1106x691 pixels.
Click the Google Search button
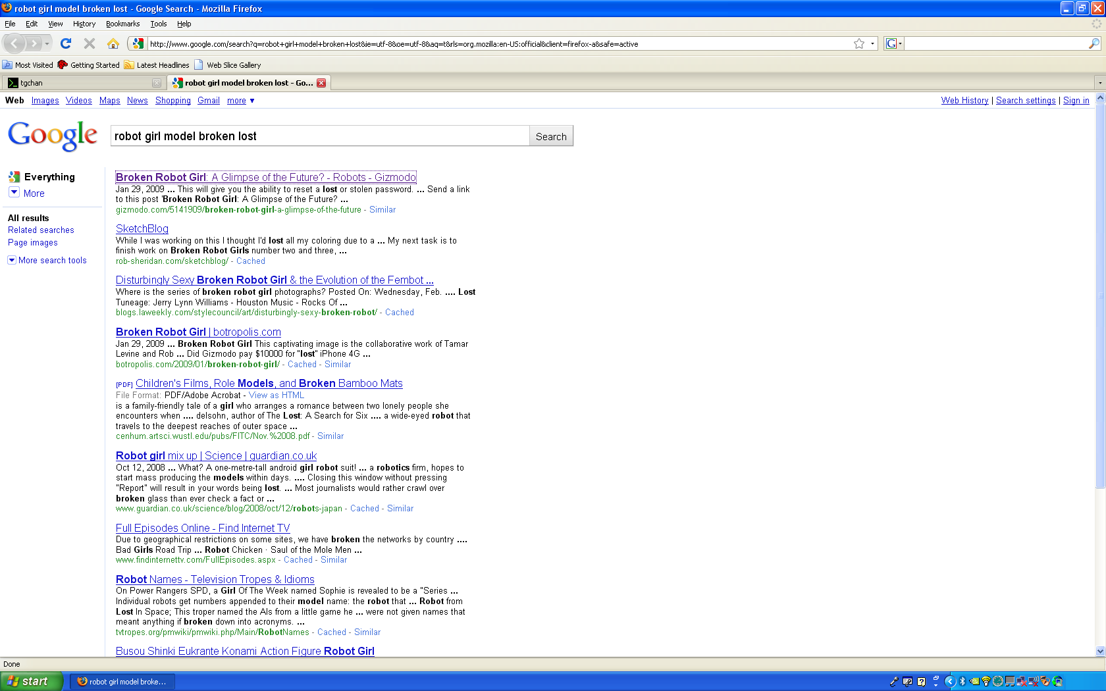[551, 136]
